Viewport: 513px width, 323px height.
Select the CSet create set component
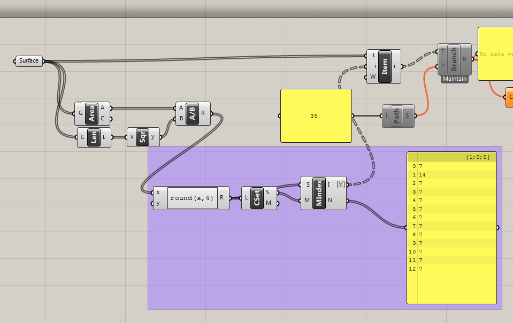tap(257, 198)
